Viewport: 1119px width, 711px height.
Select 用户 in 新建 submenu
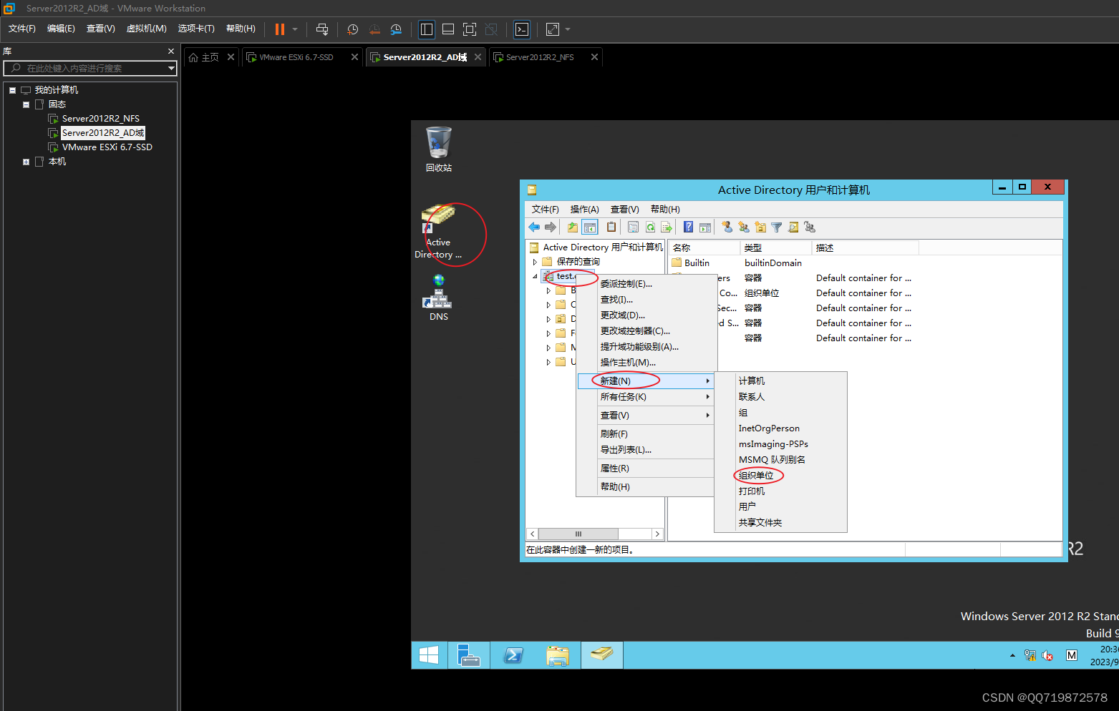(780, 506)
